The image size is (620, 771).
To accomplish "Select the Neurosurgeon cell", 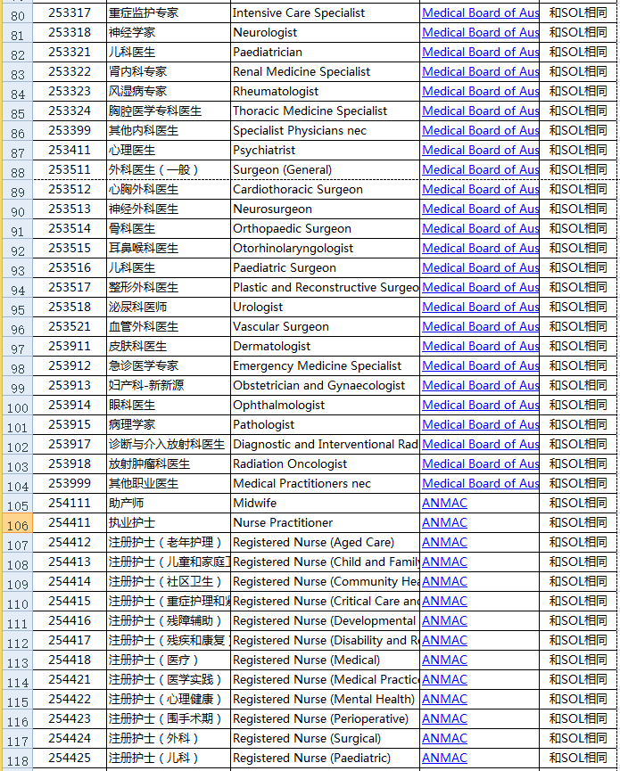I will click(x=325, y=209).
